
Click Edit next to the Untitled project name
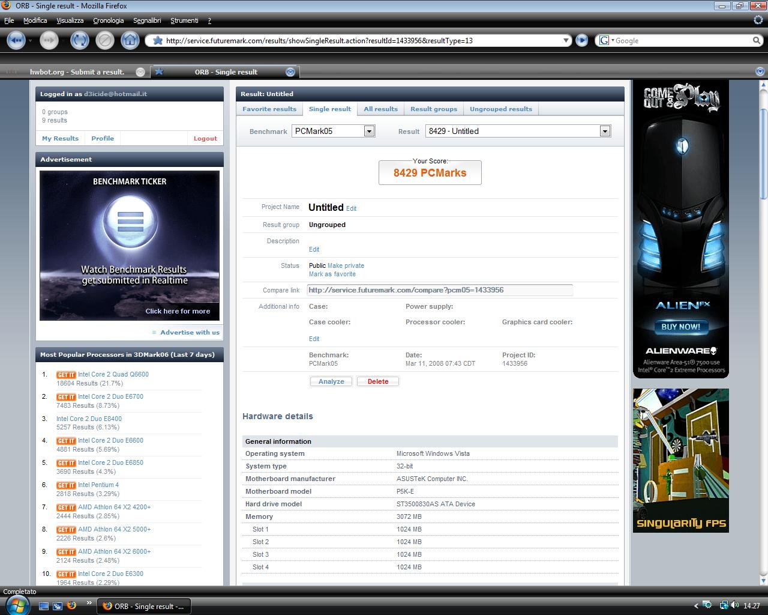[x=352, y=208]
